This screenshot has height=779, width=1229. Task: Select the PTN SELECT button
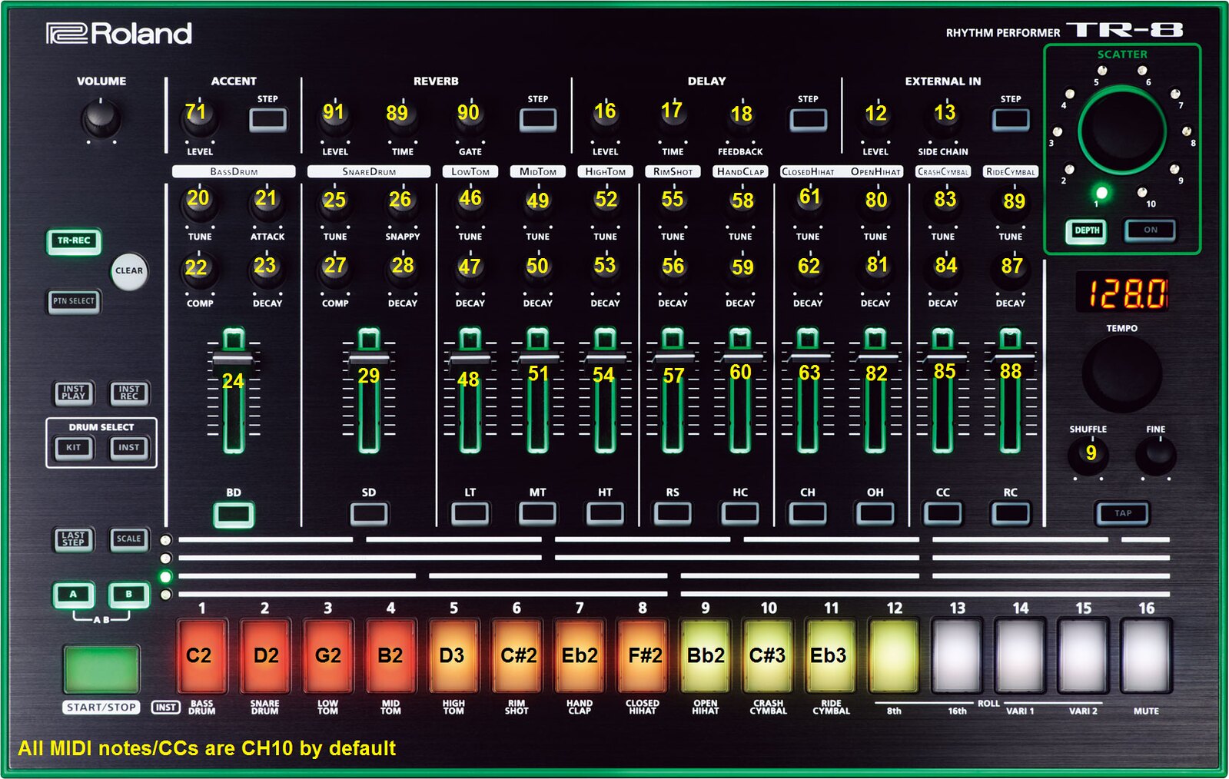(x=74, y=301)
